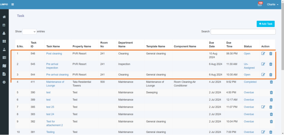
Task: Delete the Test for attachement 2 task
Action: 271,122
